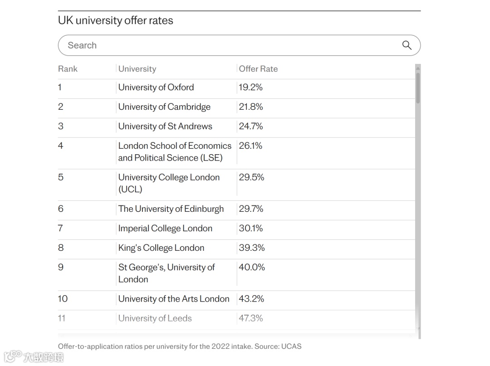Click the University column header
Screen dimensions: 490x366
[137, 69]
